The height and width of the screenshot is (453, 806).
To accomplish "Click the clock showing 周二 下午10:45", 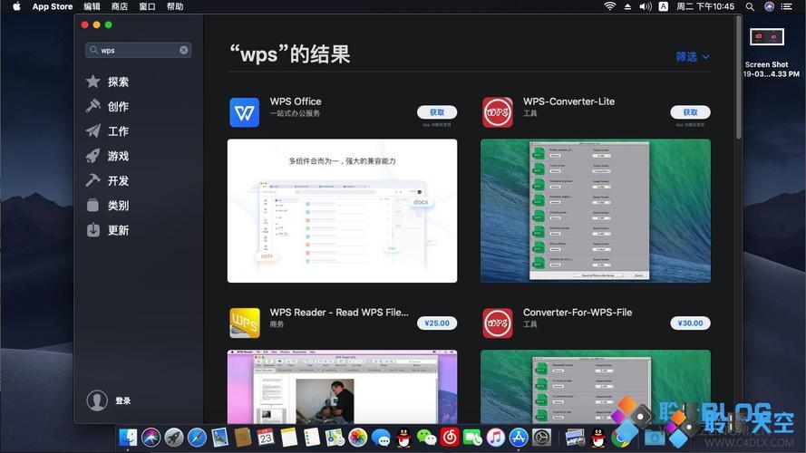I will click(705, 6).
